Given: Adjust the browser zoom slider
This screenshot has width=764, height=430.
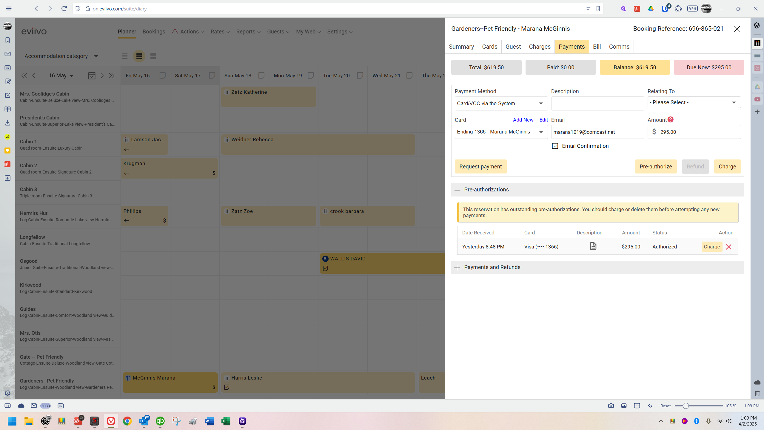Looking at the screenshot, I should pyautogui.click(x=686, y=406).
